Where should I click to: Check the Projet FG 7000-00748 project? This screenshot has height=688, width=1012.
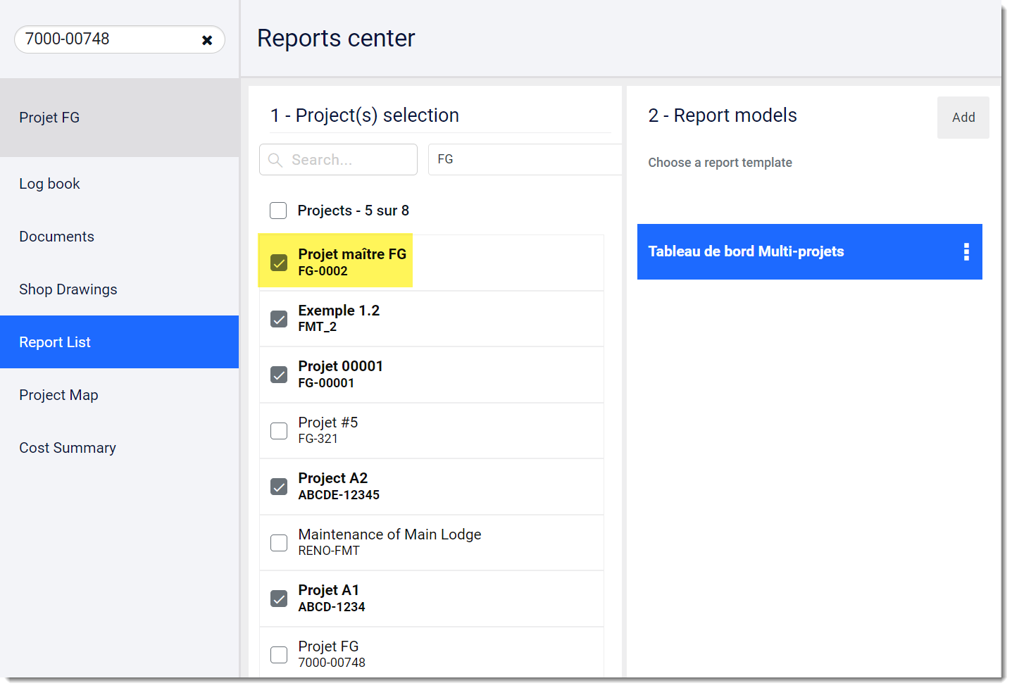pos(278,653)
